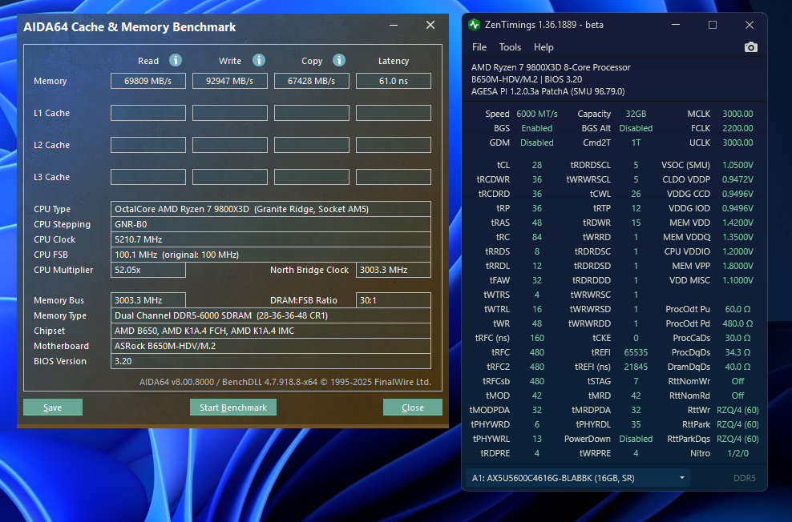The image size is (792, 522).
Task: Click DRAM:FSB Ratio value 30:1
Action: click(394, 300)
